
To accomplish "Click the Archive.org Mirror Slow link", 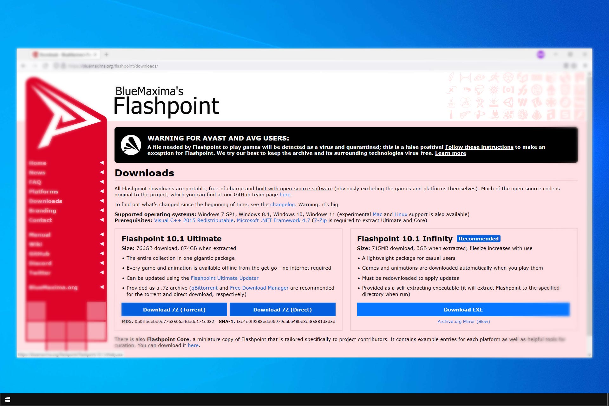I will coord(463,322).
